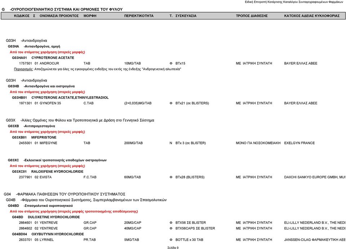Viewport: 346px width, 249px height.
Task: Click the ΟΝΟΜΑΣΙΑ ΠΡΟΙΟΝΤΟΣ column header
Action: (59, 16)
